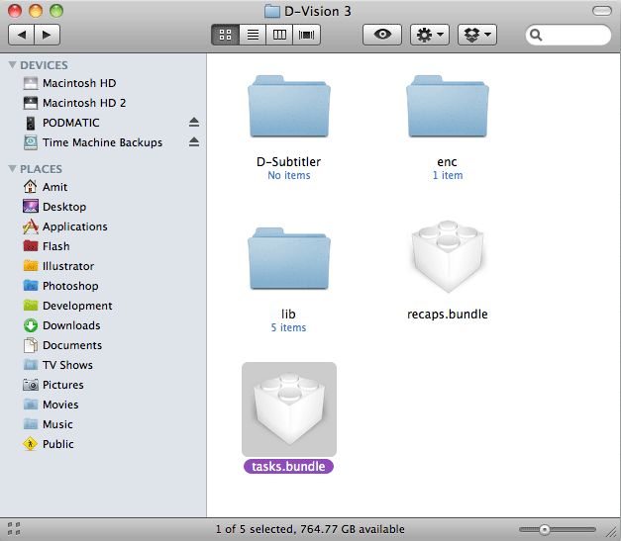Select Time Machine Backups in sidebar

103,142
